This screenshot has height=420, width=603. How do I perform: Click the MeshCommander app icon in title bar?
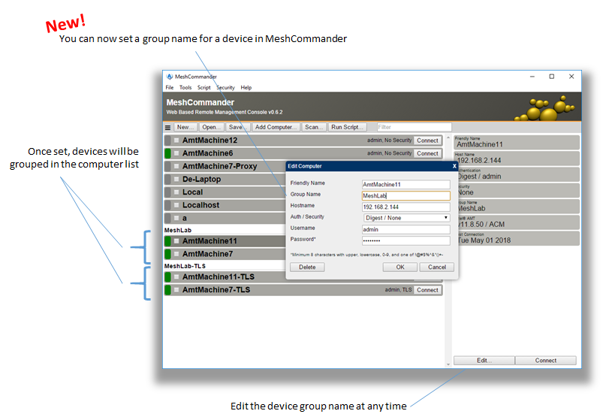tap(170, 77)
